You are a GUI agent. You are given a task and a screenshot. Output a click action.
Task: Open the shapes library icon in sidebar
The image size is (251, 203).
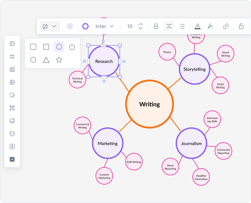point(12,69)
